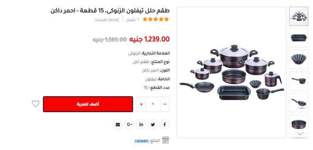
Task: View the 1 review link
Action: (x=133, y=19)
